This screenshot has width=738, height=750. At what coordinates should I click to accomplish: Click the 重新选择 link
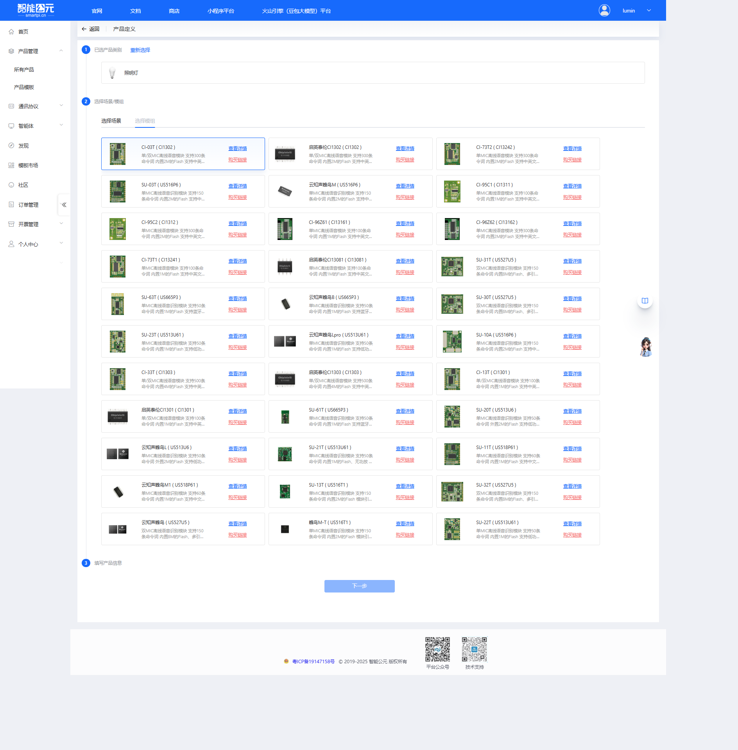pyautogui.click(x=140, y=50)
